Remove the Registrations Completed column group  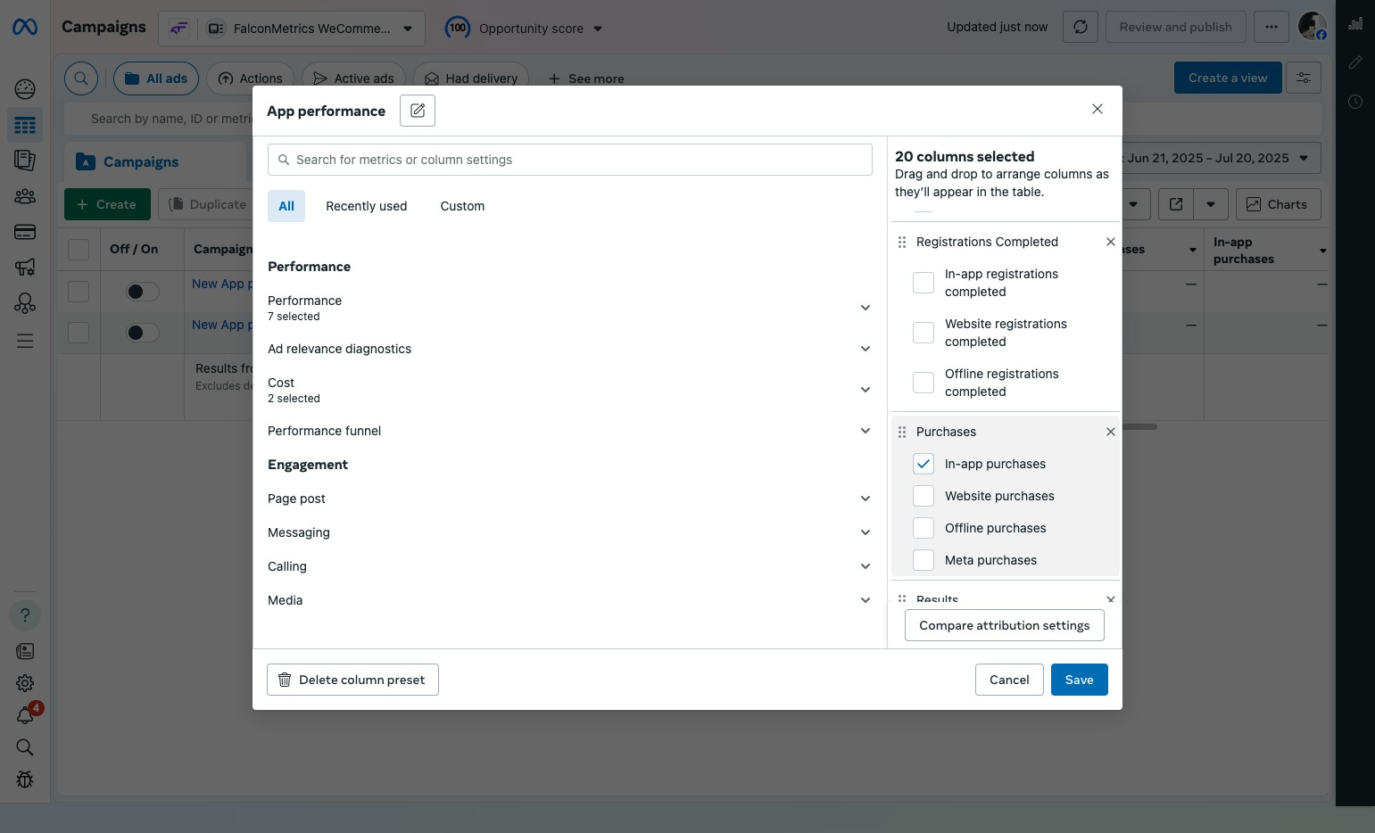1110,242
